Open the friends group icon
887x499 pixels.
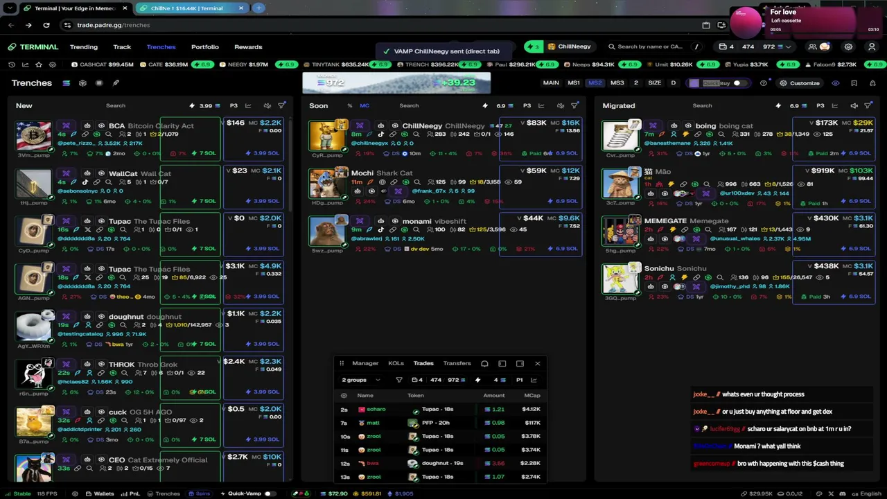coord(812,47)
